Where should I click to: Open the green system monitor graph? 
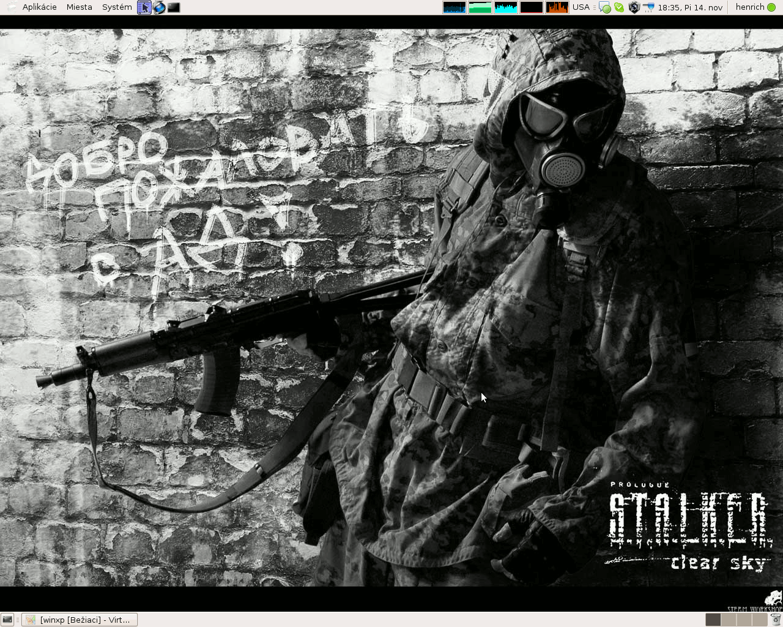pos(480,7)
